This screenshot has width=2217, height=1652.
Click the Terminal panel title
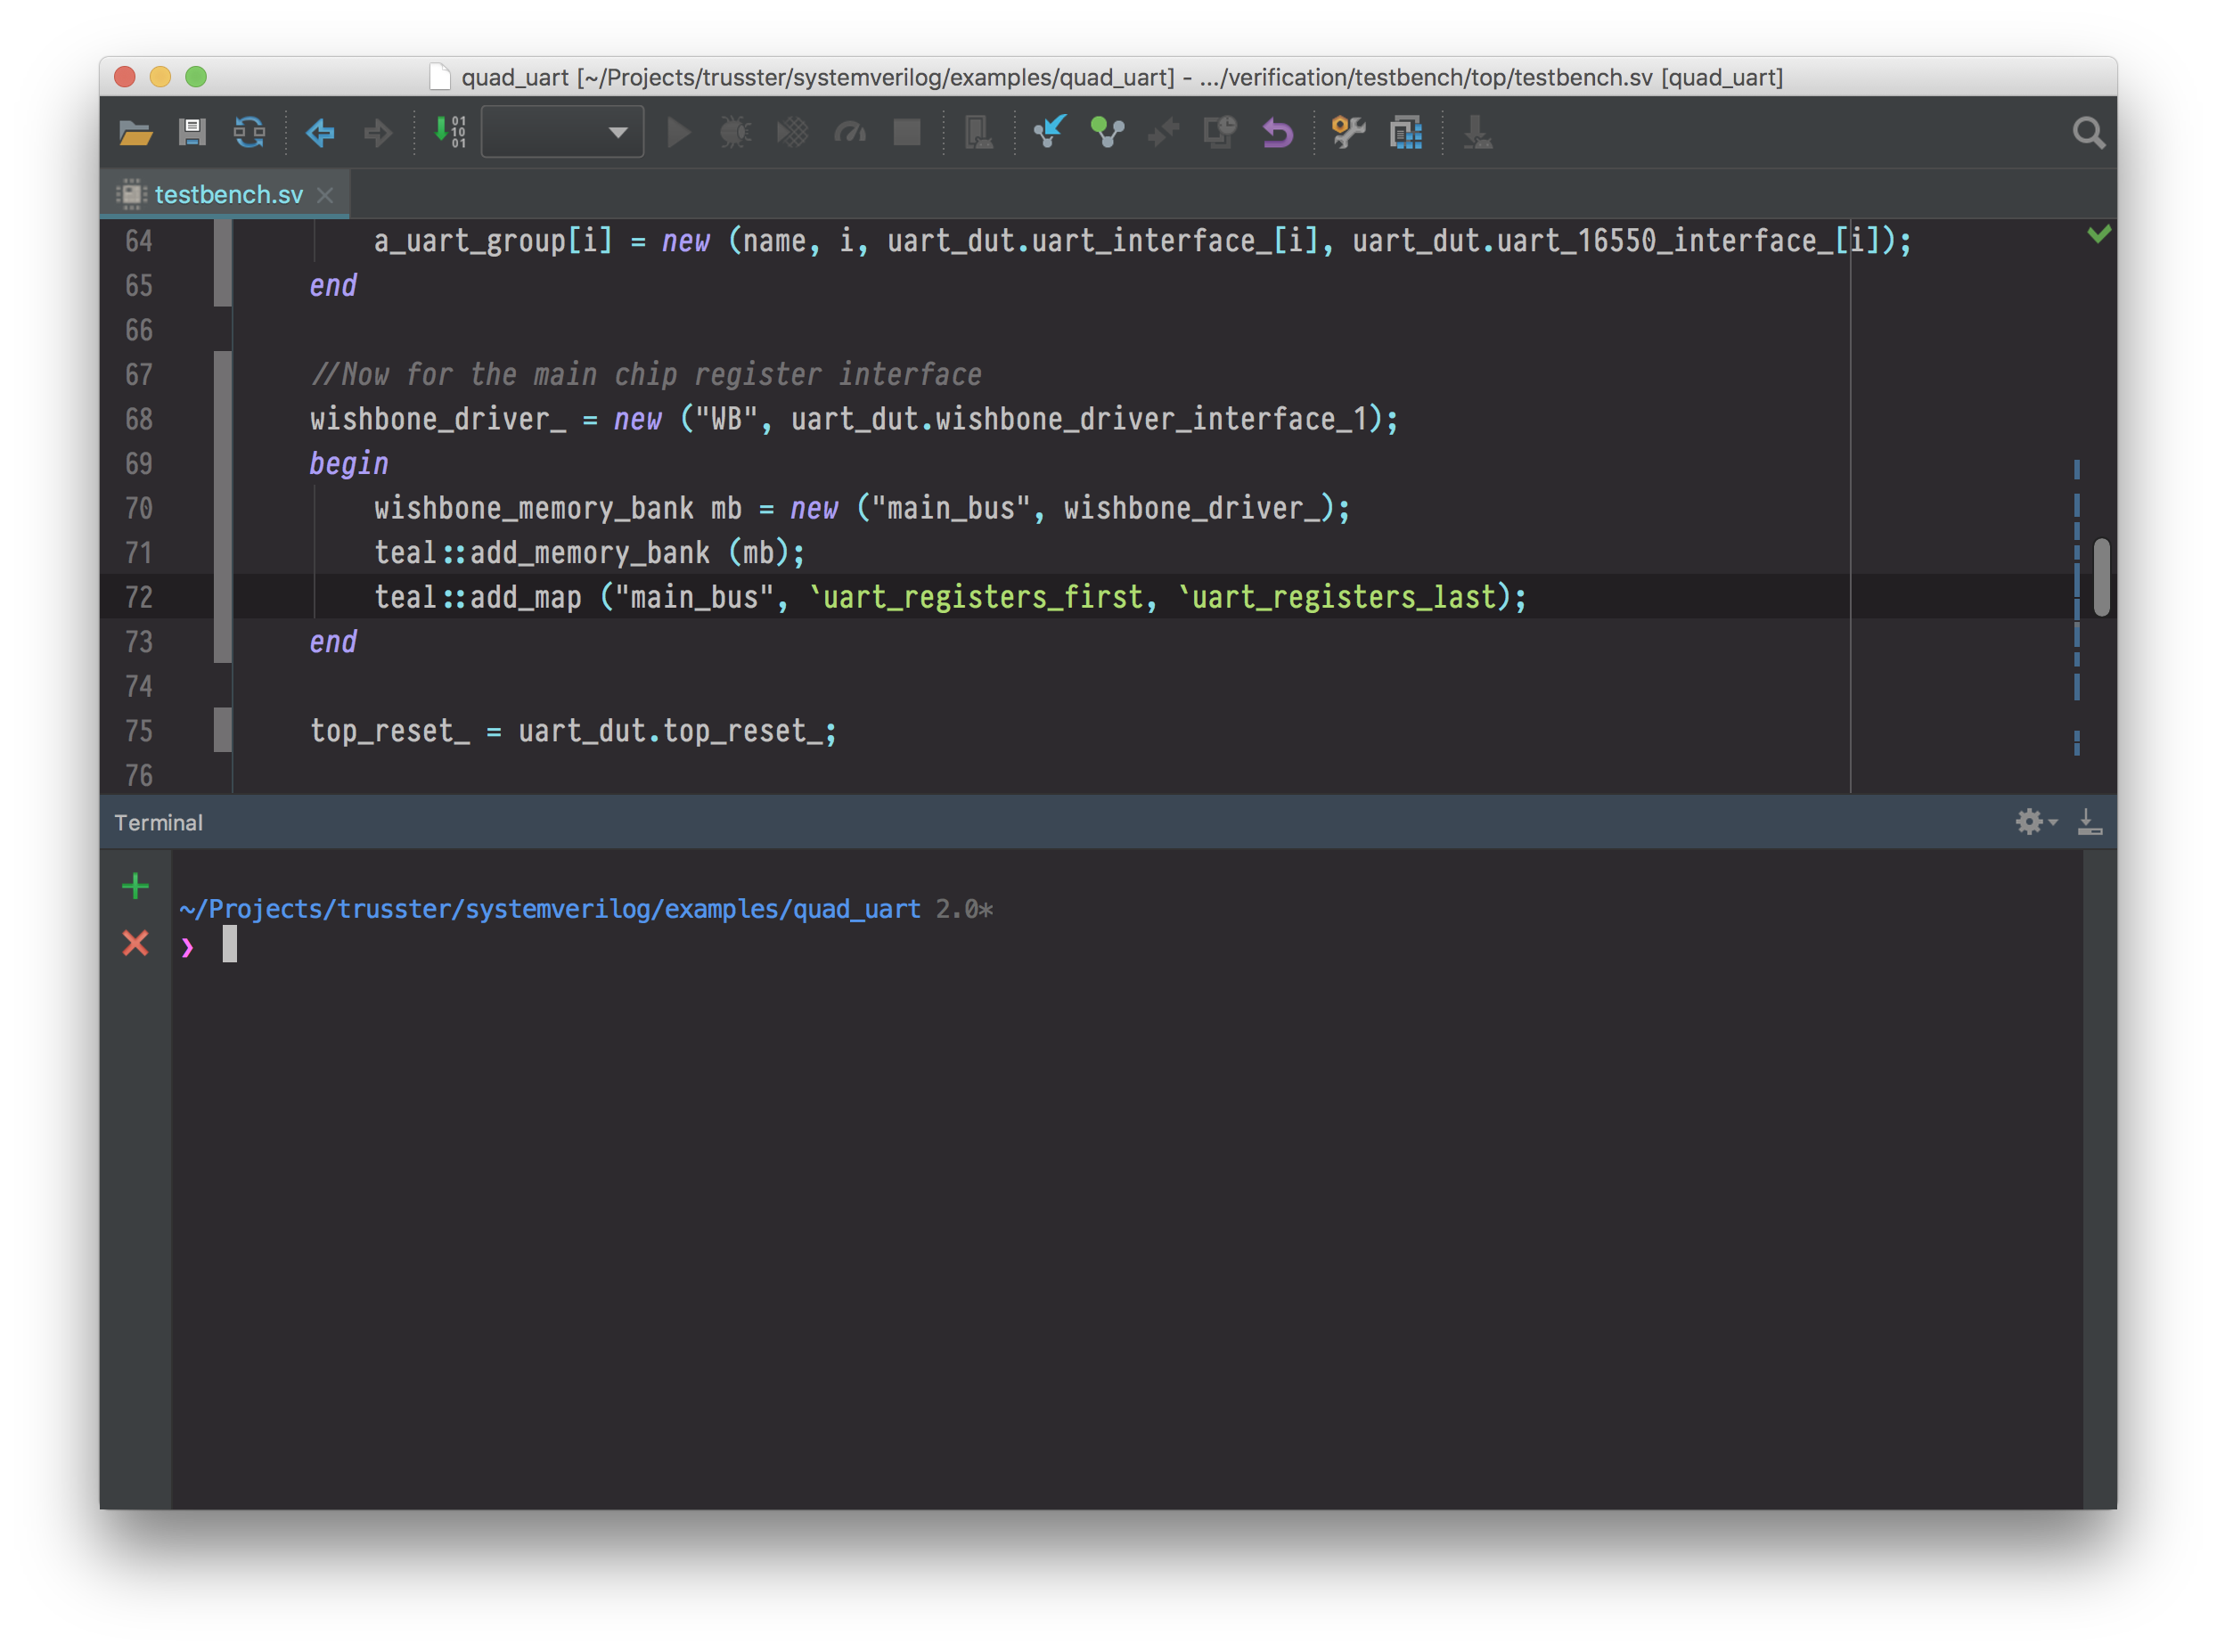[x=158, y=822]
